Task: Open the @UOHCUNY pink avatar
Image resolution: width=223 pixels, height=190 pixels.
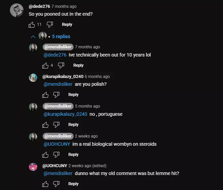Action: pos(33,167)
